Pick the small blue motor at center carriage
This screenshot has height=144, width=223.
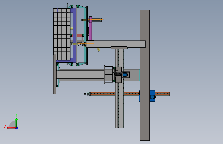125,74
